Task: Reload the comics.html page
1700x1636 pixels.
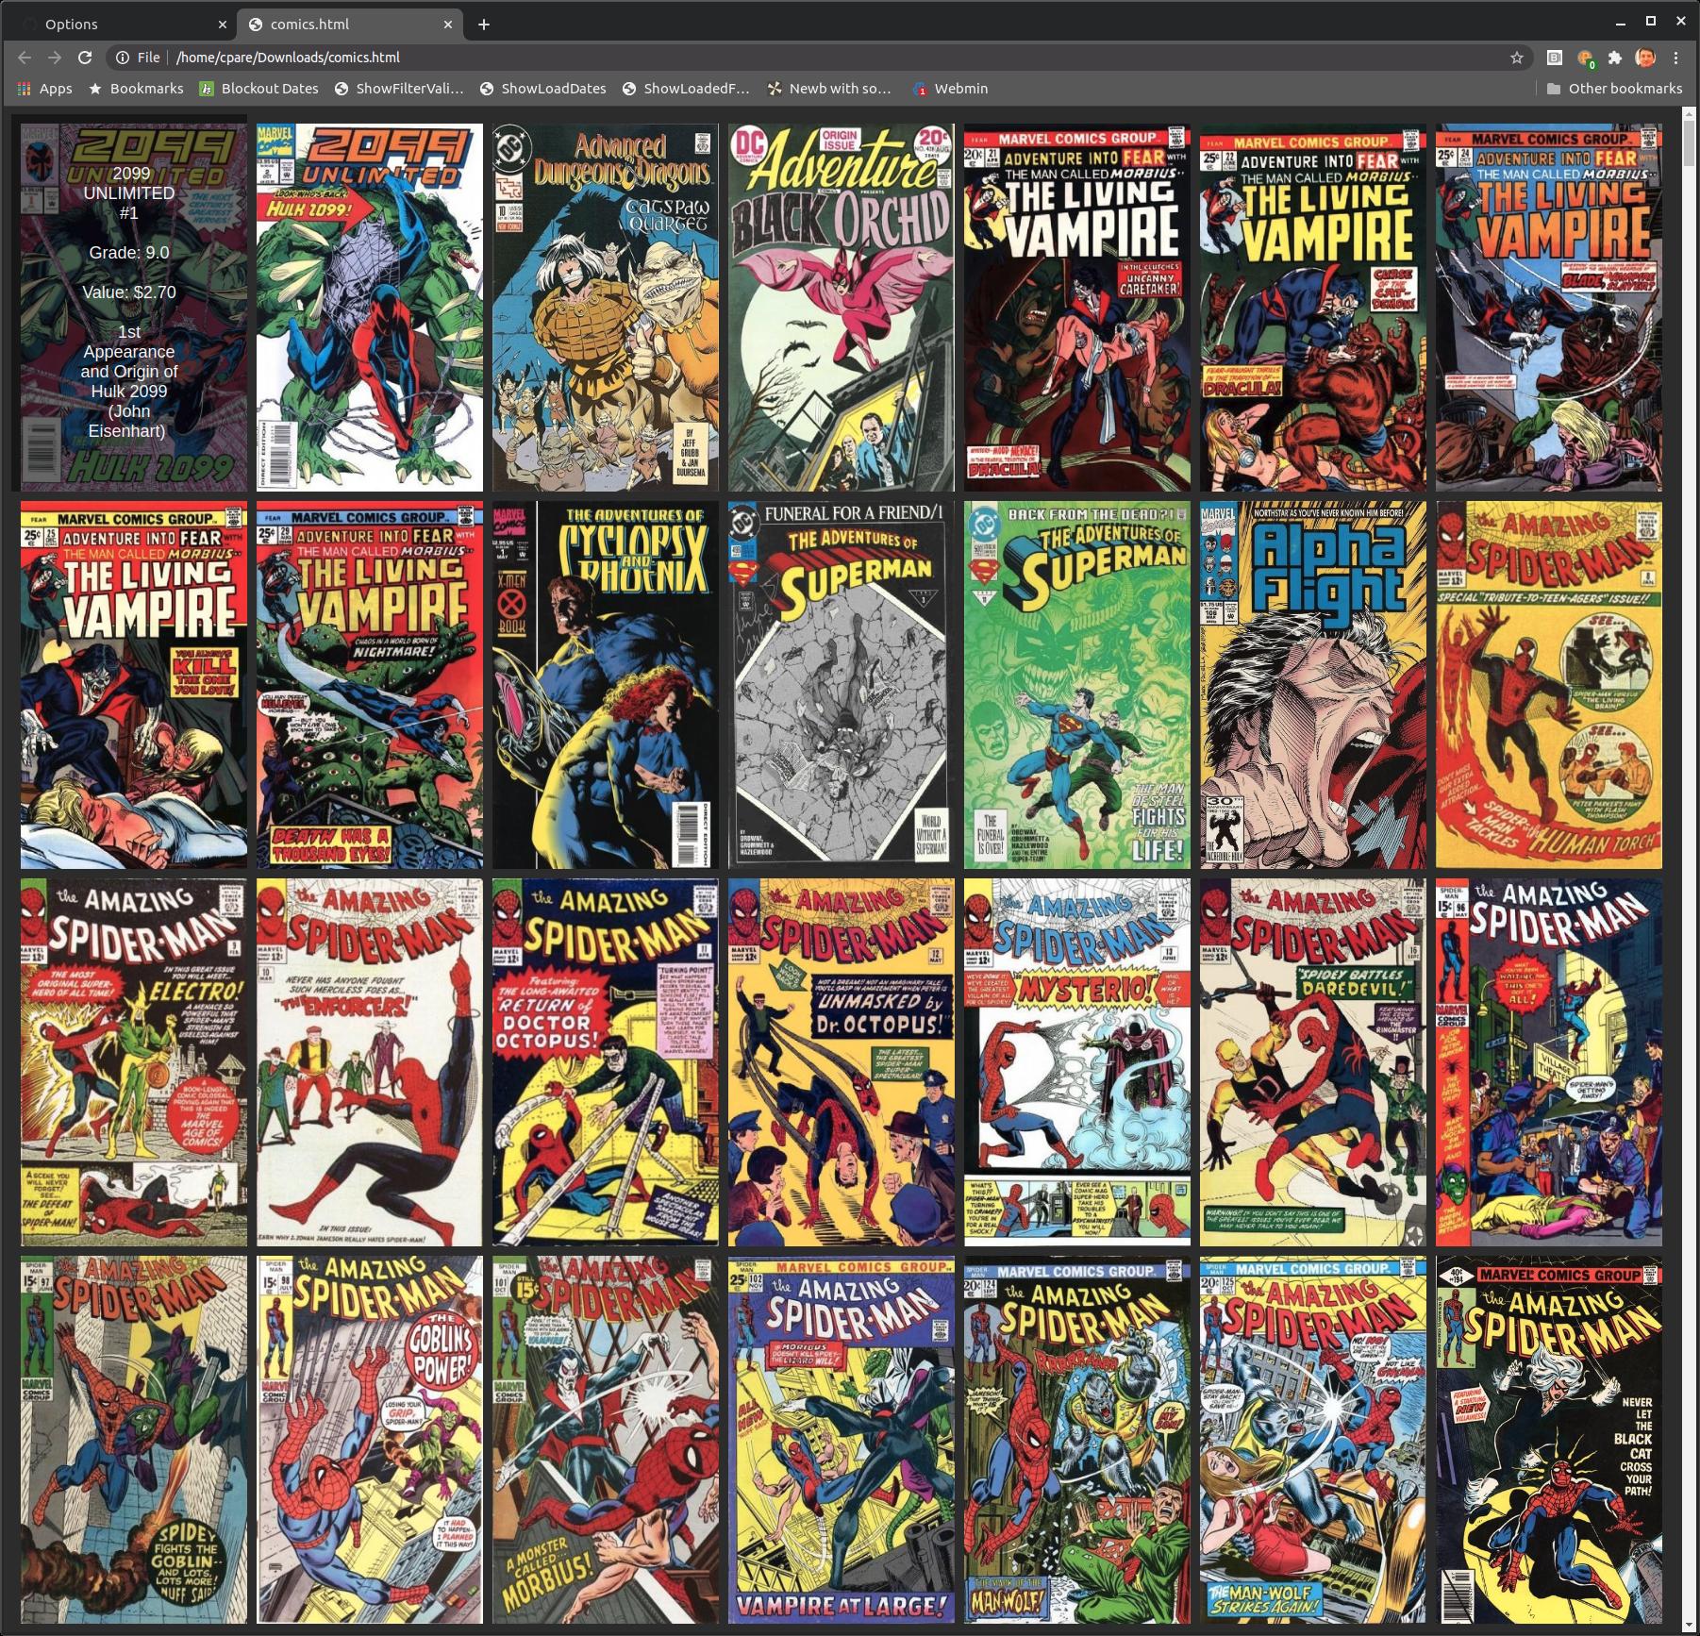Action: click(x=85, y=58)
